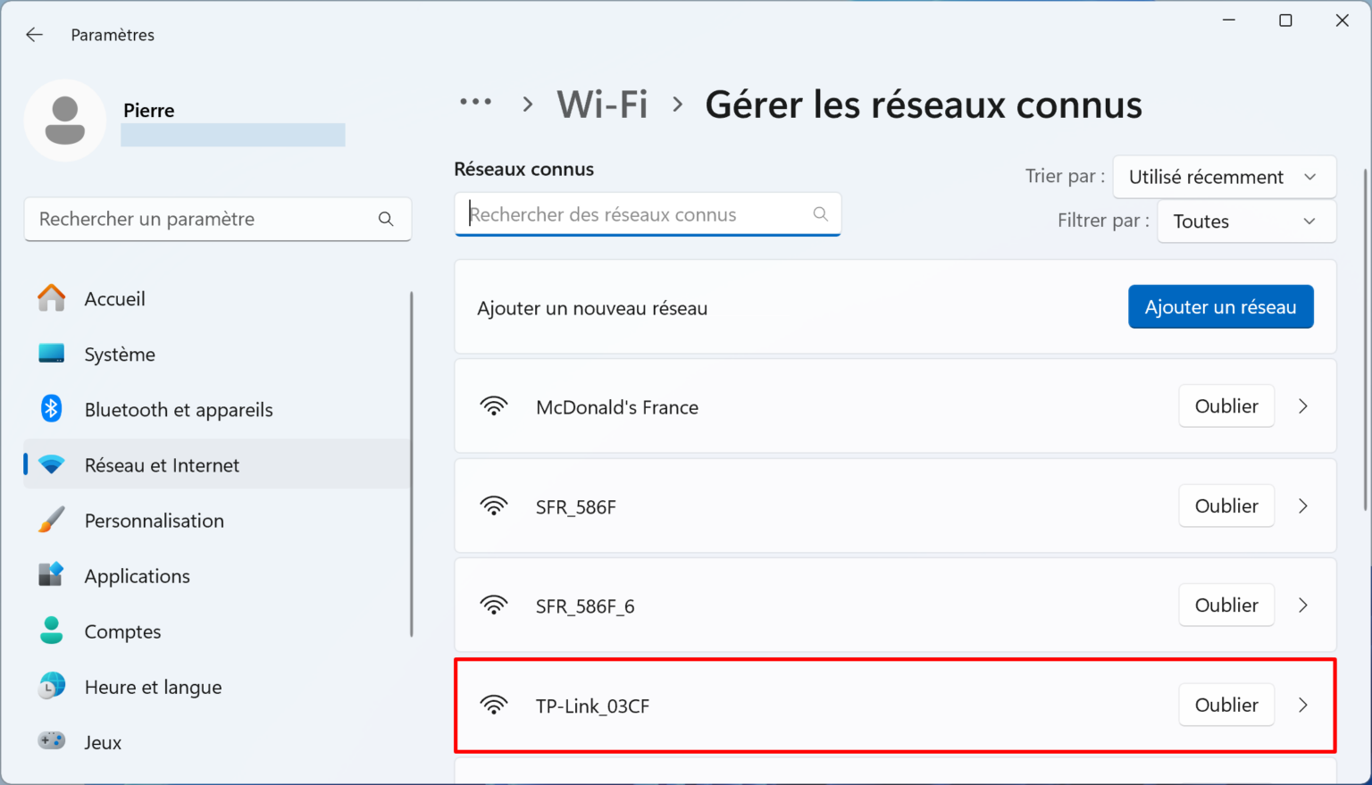Screen dimensions: 1372x785
Task: Select the Réseau et Internet Wi-Fi icon
Action: pyautogui.click(x=51, y=464)
